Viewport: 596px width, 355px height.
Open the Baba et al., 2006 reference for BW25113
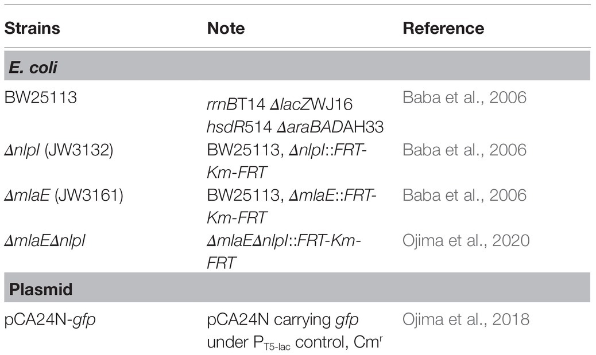coord(464,97)
